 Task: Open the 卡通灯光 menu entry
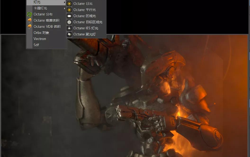46,8
